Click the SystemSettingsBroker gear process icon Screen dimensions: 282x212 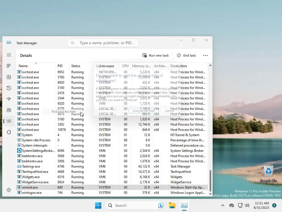pyautogui.click(x=19, y=150)
